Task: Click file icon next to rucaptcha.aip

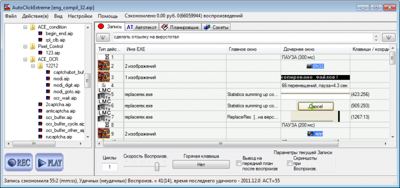Action: click(x=40, y=136)
